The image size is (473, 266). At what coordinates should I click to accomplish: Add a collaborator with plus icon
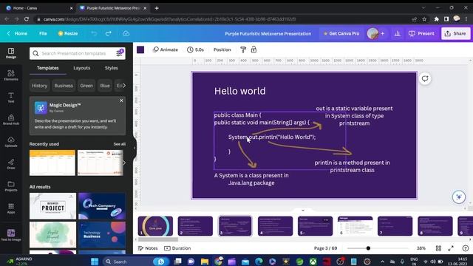pyautogui.click(x=383, y=33)
